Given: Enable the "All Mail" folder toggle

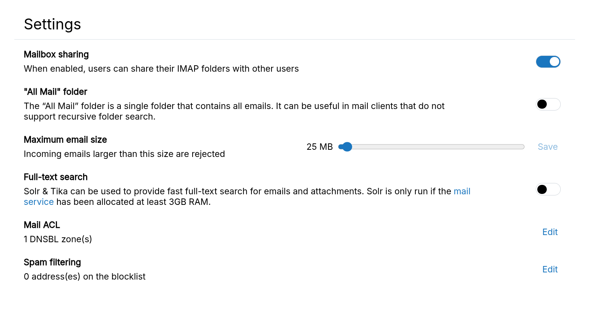Looking at the screenshot, I should coord(548,104).
